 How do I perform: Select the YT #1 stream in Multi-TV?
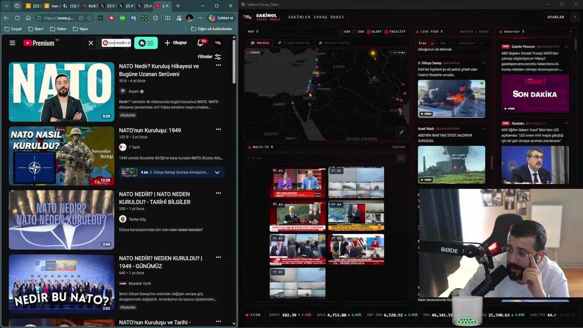(297, 182)
